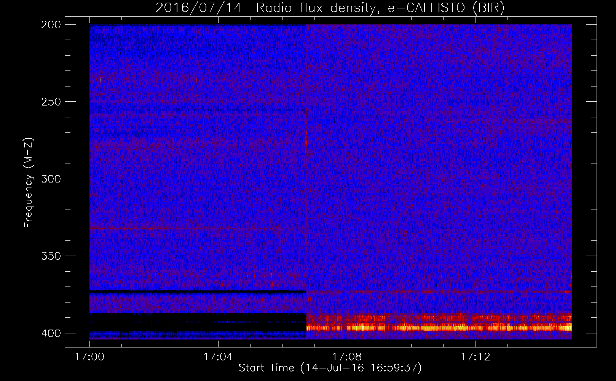Click the 17:12 time tick label
The height and width of the screenshot is (381, 616).
click(x=476, y=357)
